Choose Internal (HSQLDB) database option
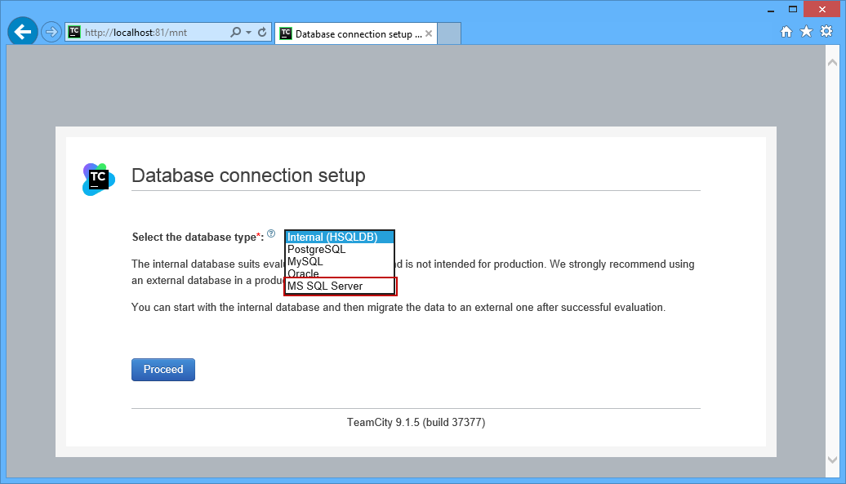 click(x=340, y=238)
